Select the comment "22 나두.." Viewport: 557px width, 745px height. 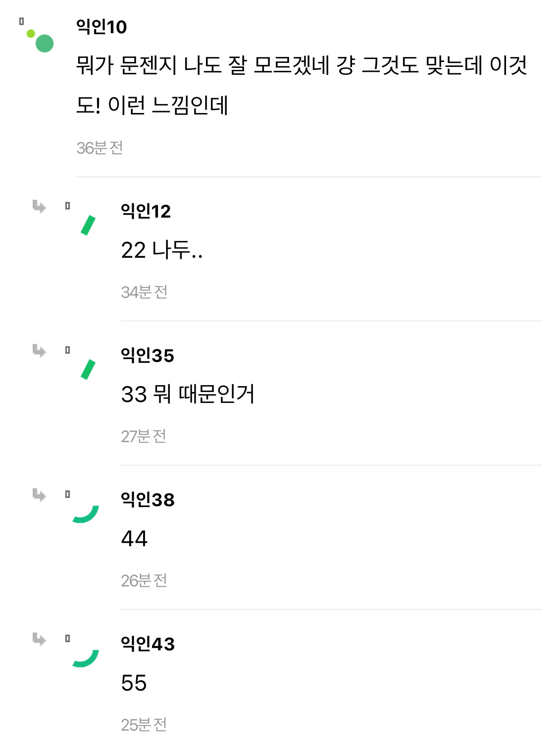[x=162, y=250]
